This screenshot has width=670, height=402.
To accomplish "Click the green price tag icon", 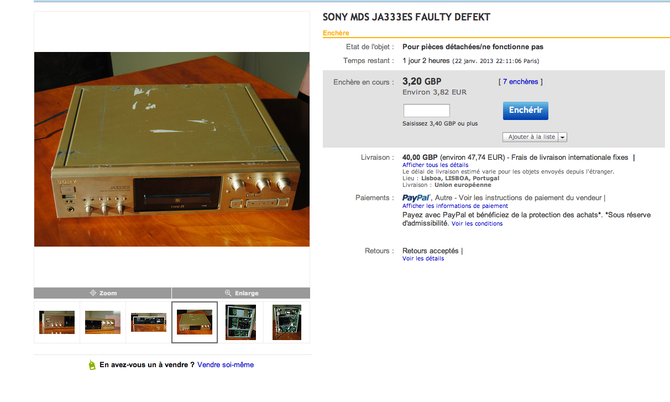I will point(92,365).
